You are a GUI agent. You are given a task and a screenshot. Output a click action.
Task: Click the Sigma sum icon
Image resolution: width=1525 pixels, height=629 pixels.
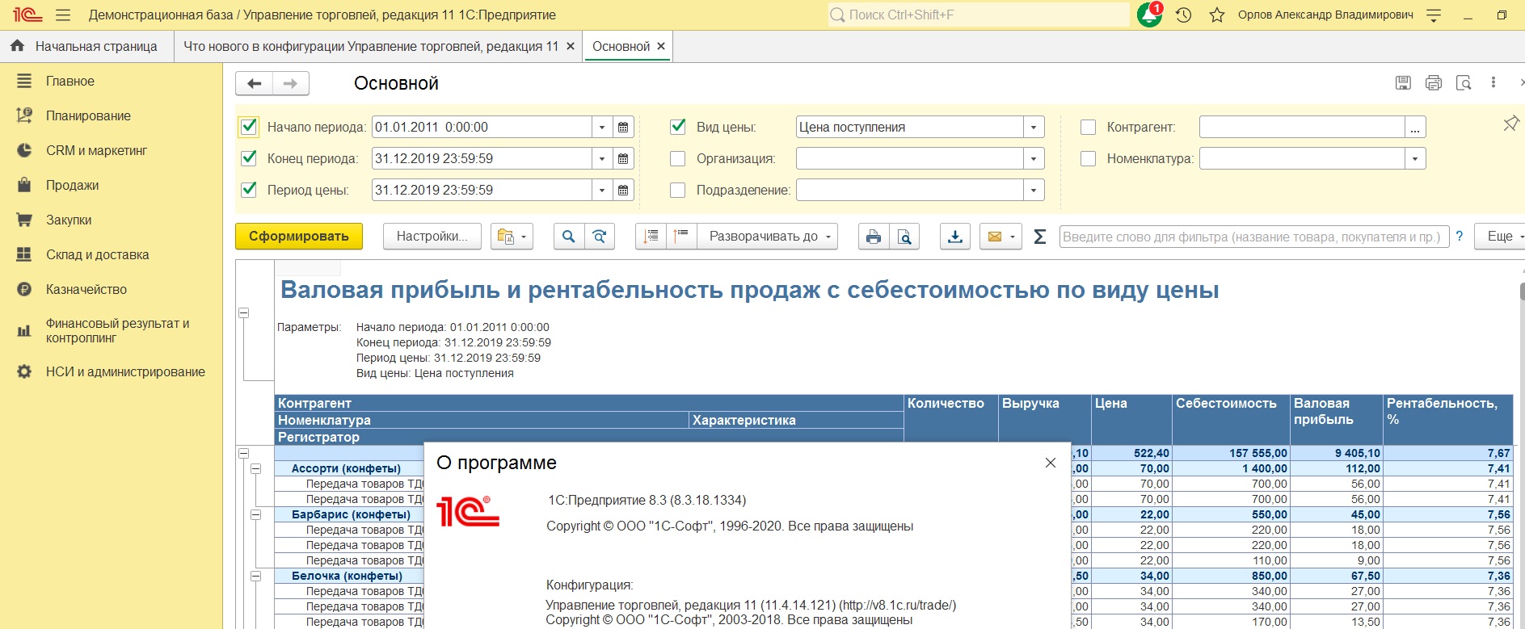click(1040, 237)
